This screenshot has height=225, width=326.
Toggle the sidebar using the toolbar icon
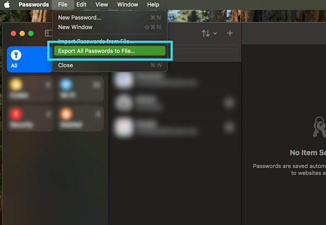(x=48, y=33)
